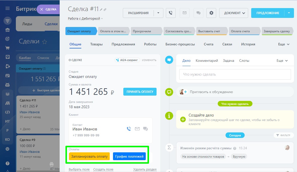Set the deal stage to Просрочили

pyautogui.click(x=143, y=31)
